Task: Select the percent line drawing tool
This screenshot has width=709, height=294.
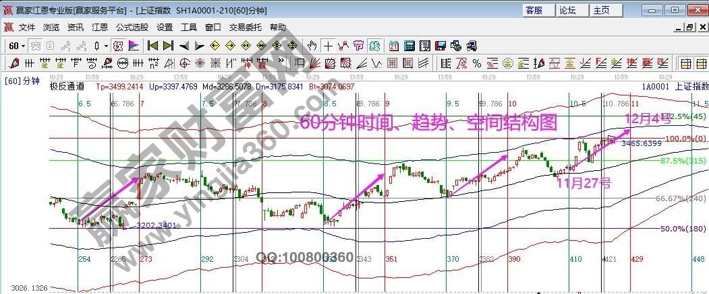Action: (477, 64)
